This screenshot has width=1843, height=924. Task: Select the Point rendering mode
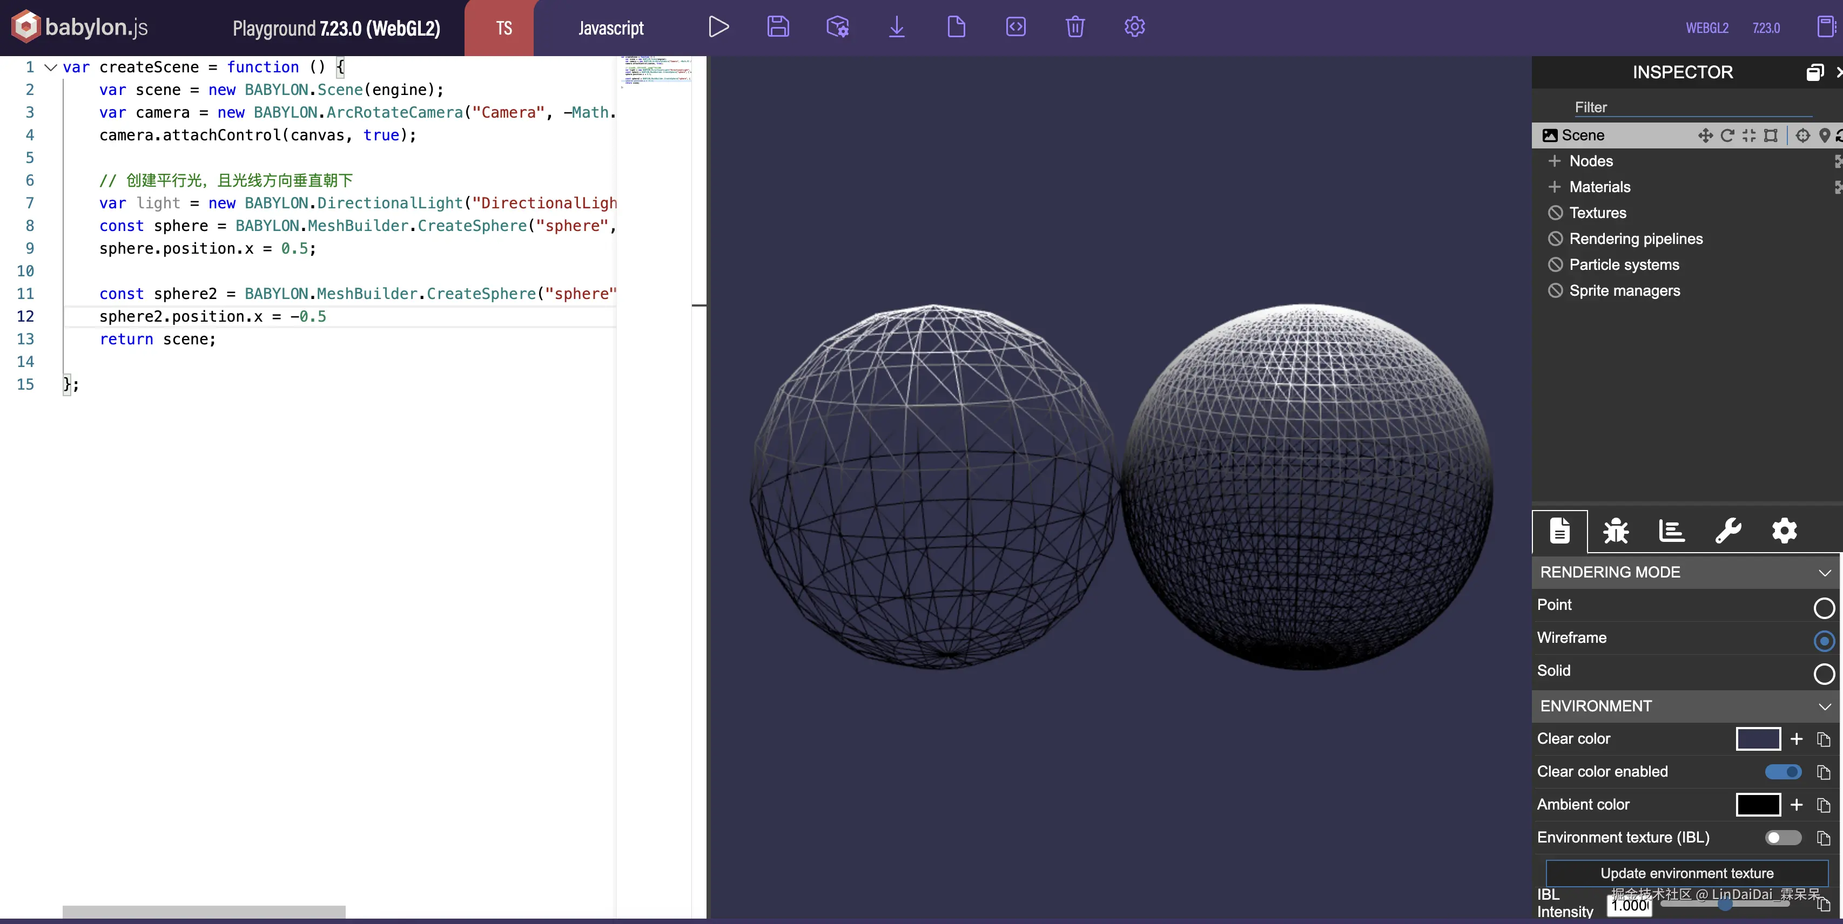pos(1824,607)
